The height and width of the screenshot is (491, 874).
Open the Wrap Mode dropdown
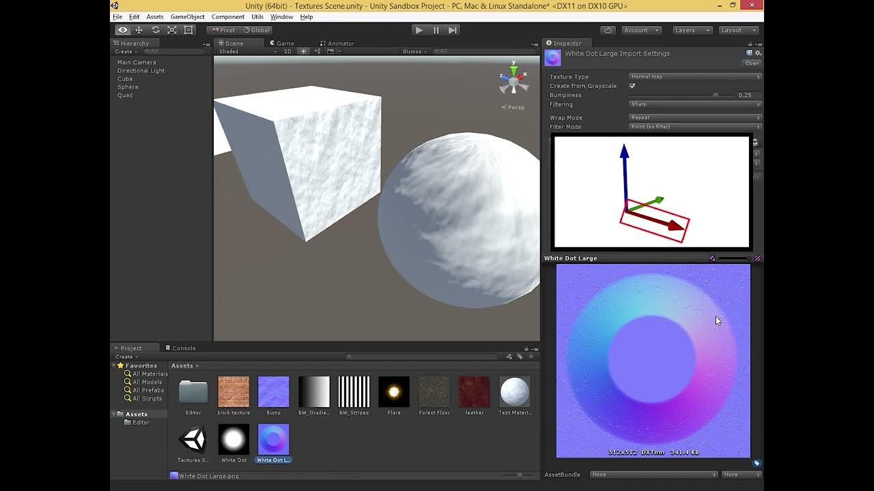(x=694, y=117)
